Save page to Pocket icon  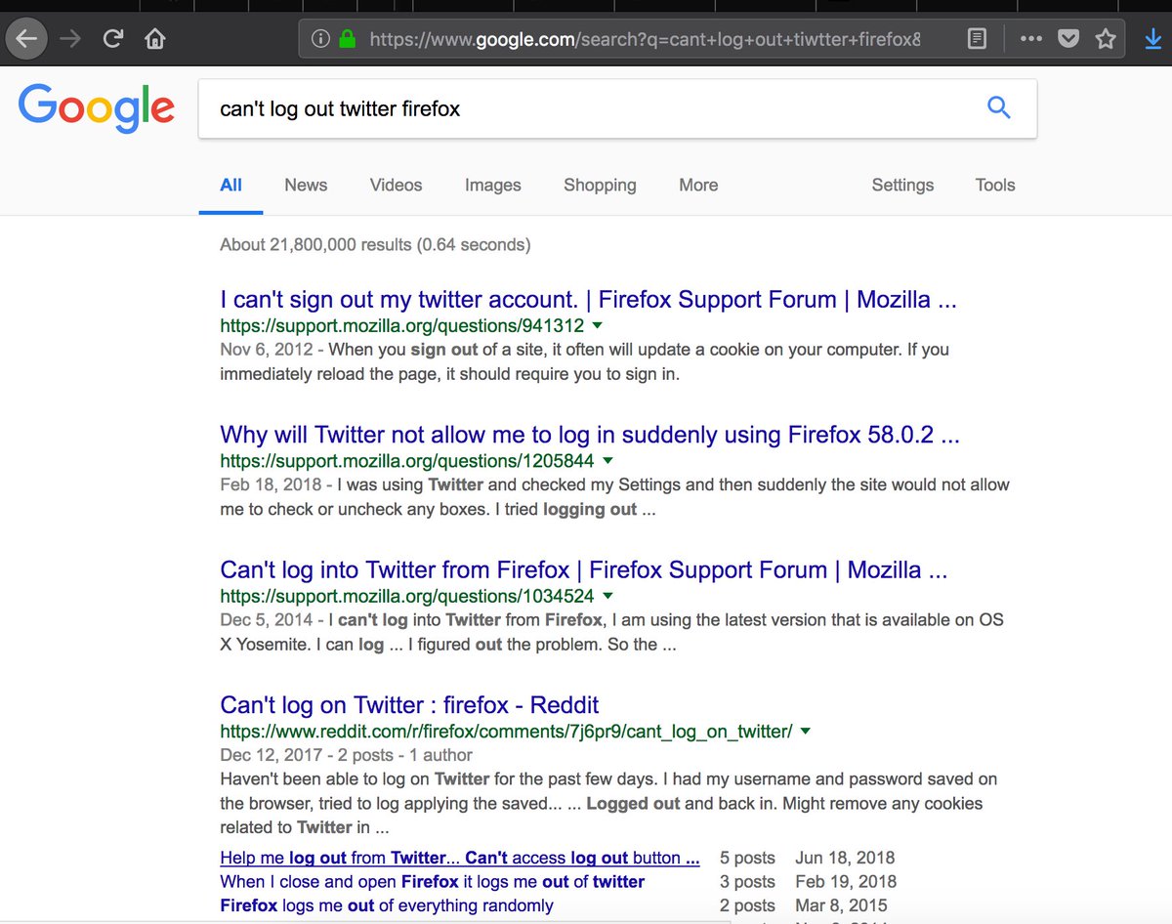[x=1068, y=39]
